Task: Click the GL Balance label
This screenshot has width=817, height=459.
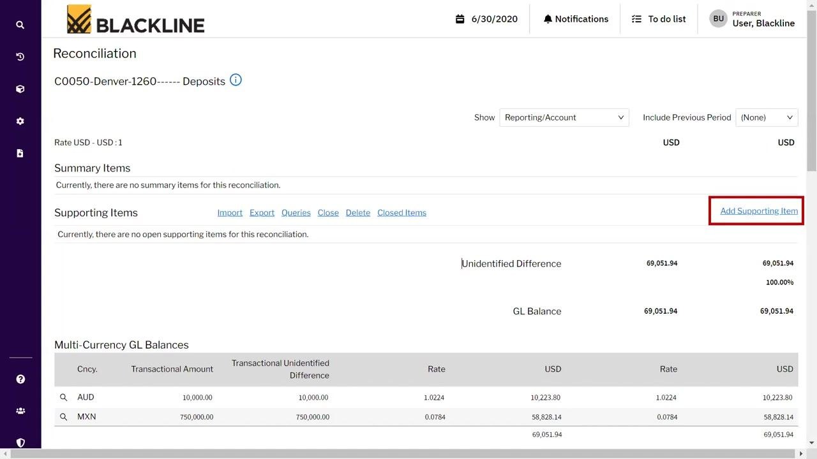Action: pos(537,312)
